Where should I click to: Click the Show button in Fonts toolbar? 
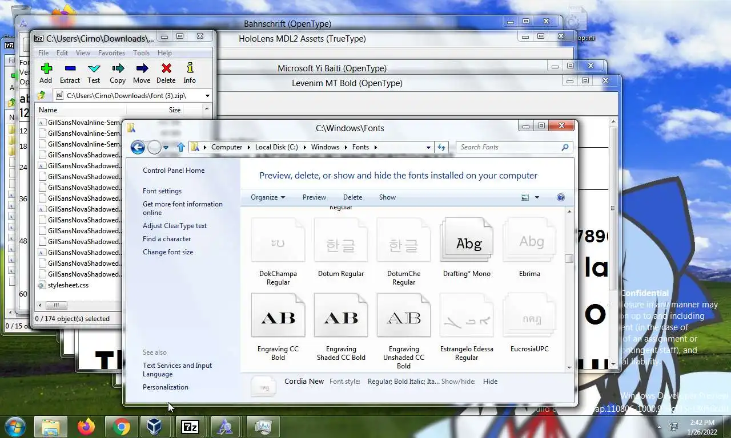click(387, 197)
